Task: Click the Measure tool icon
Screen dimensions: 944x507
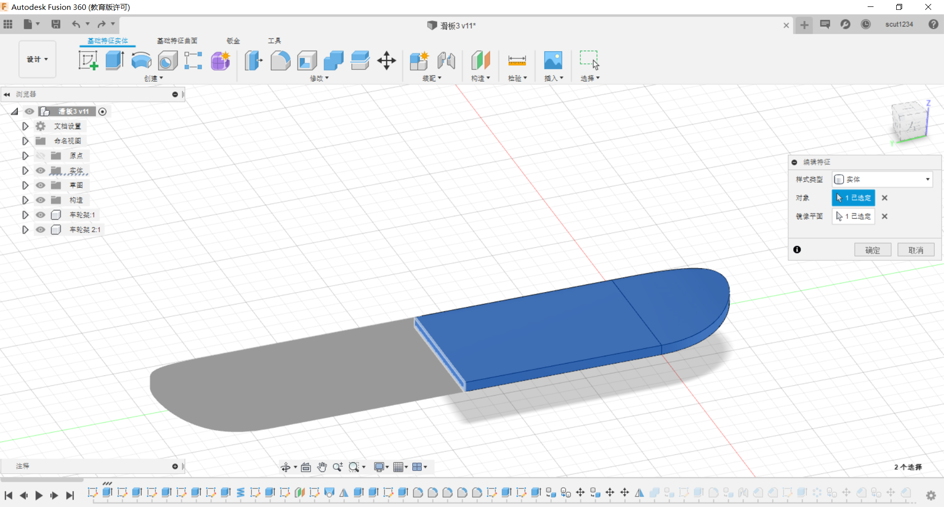Action: (517, 61)
